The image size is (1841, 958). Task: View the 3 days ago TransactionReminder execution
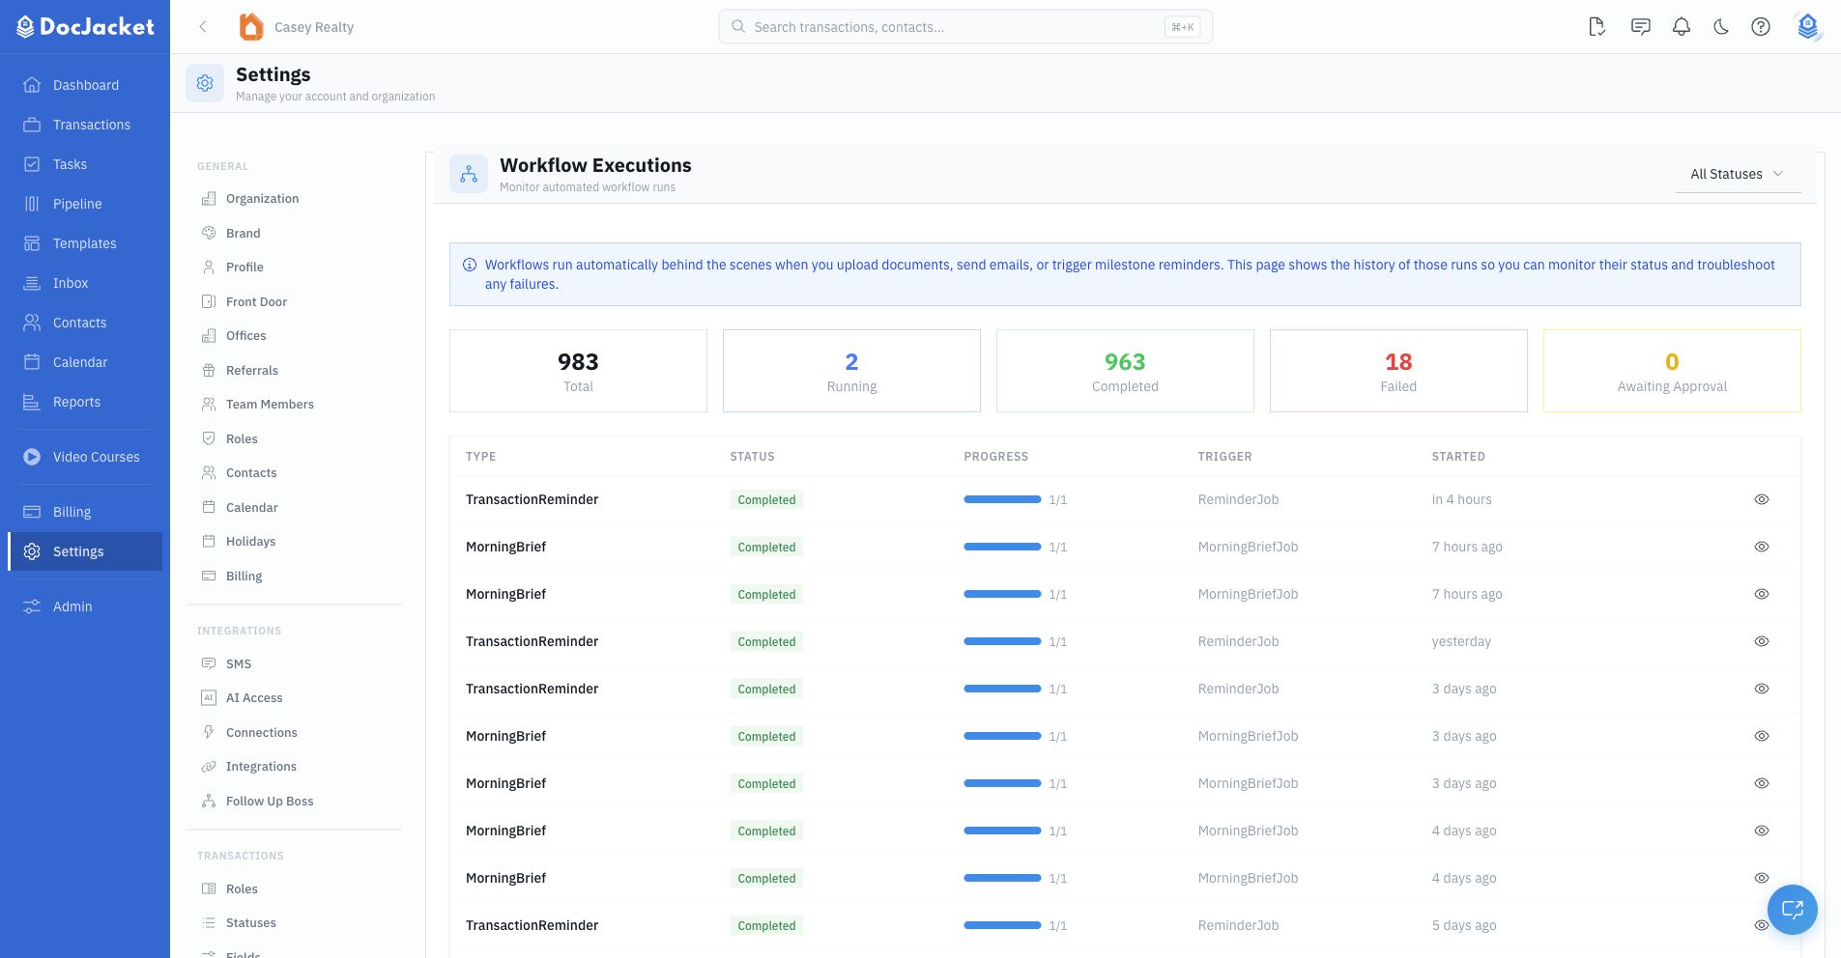click(x=1762, y=689)
